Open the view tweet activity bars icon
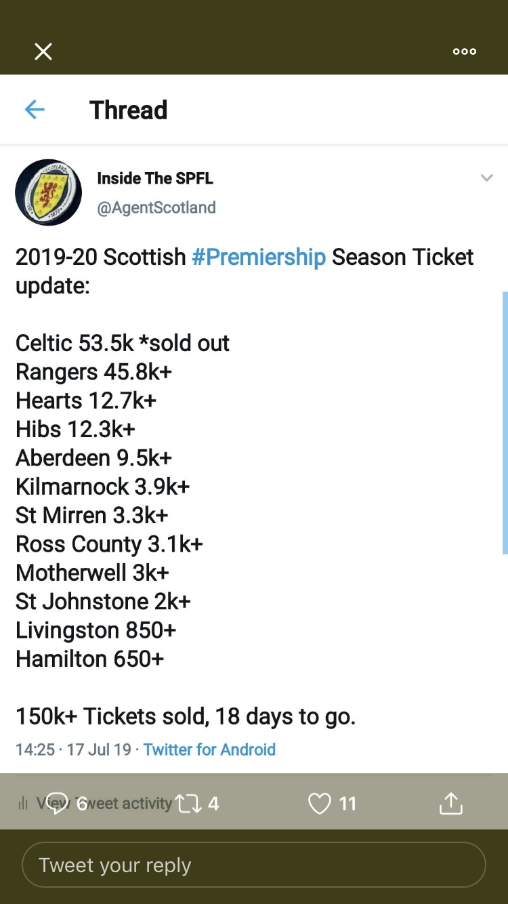This screenshot has width=508, height=904. pos(22,804)
